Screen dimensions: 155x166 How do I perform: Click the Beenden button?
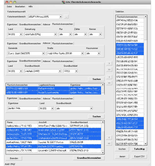point(14,158)
